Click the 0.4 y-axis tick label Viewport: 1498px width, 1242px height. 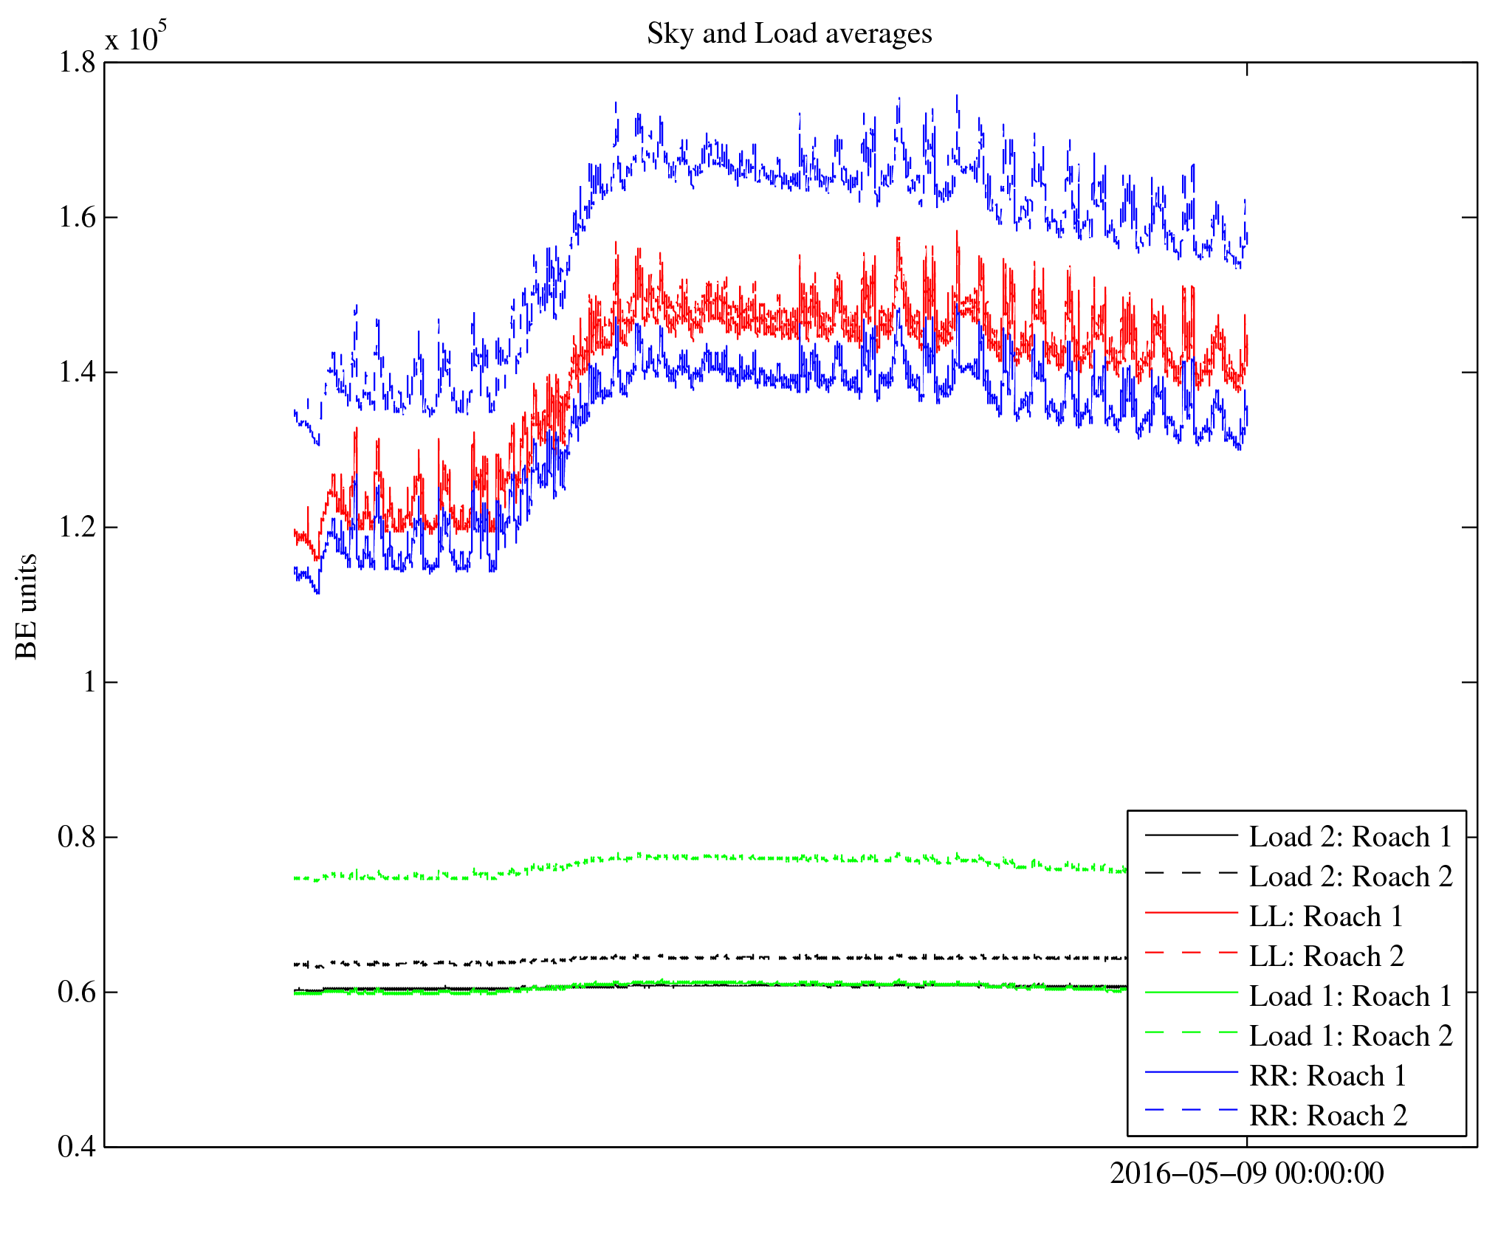(77, 1147)
